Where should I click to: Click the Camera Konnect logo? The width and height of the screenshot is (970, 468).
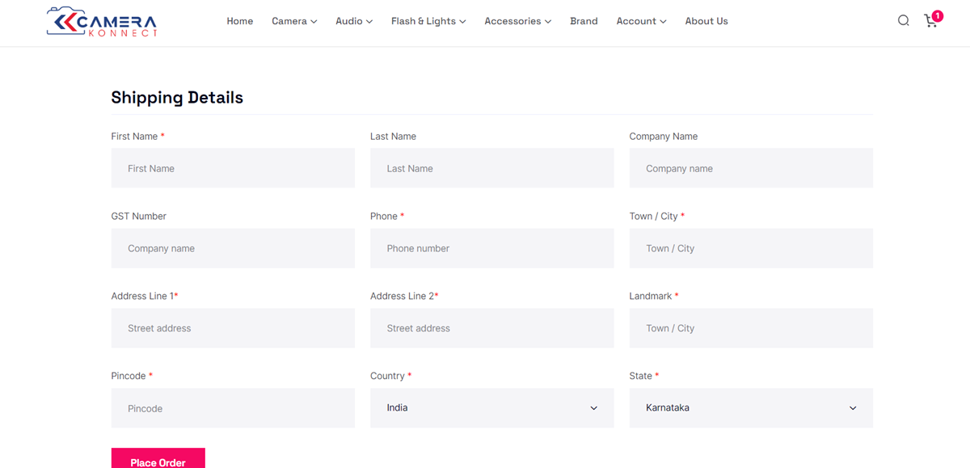102,22
